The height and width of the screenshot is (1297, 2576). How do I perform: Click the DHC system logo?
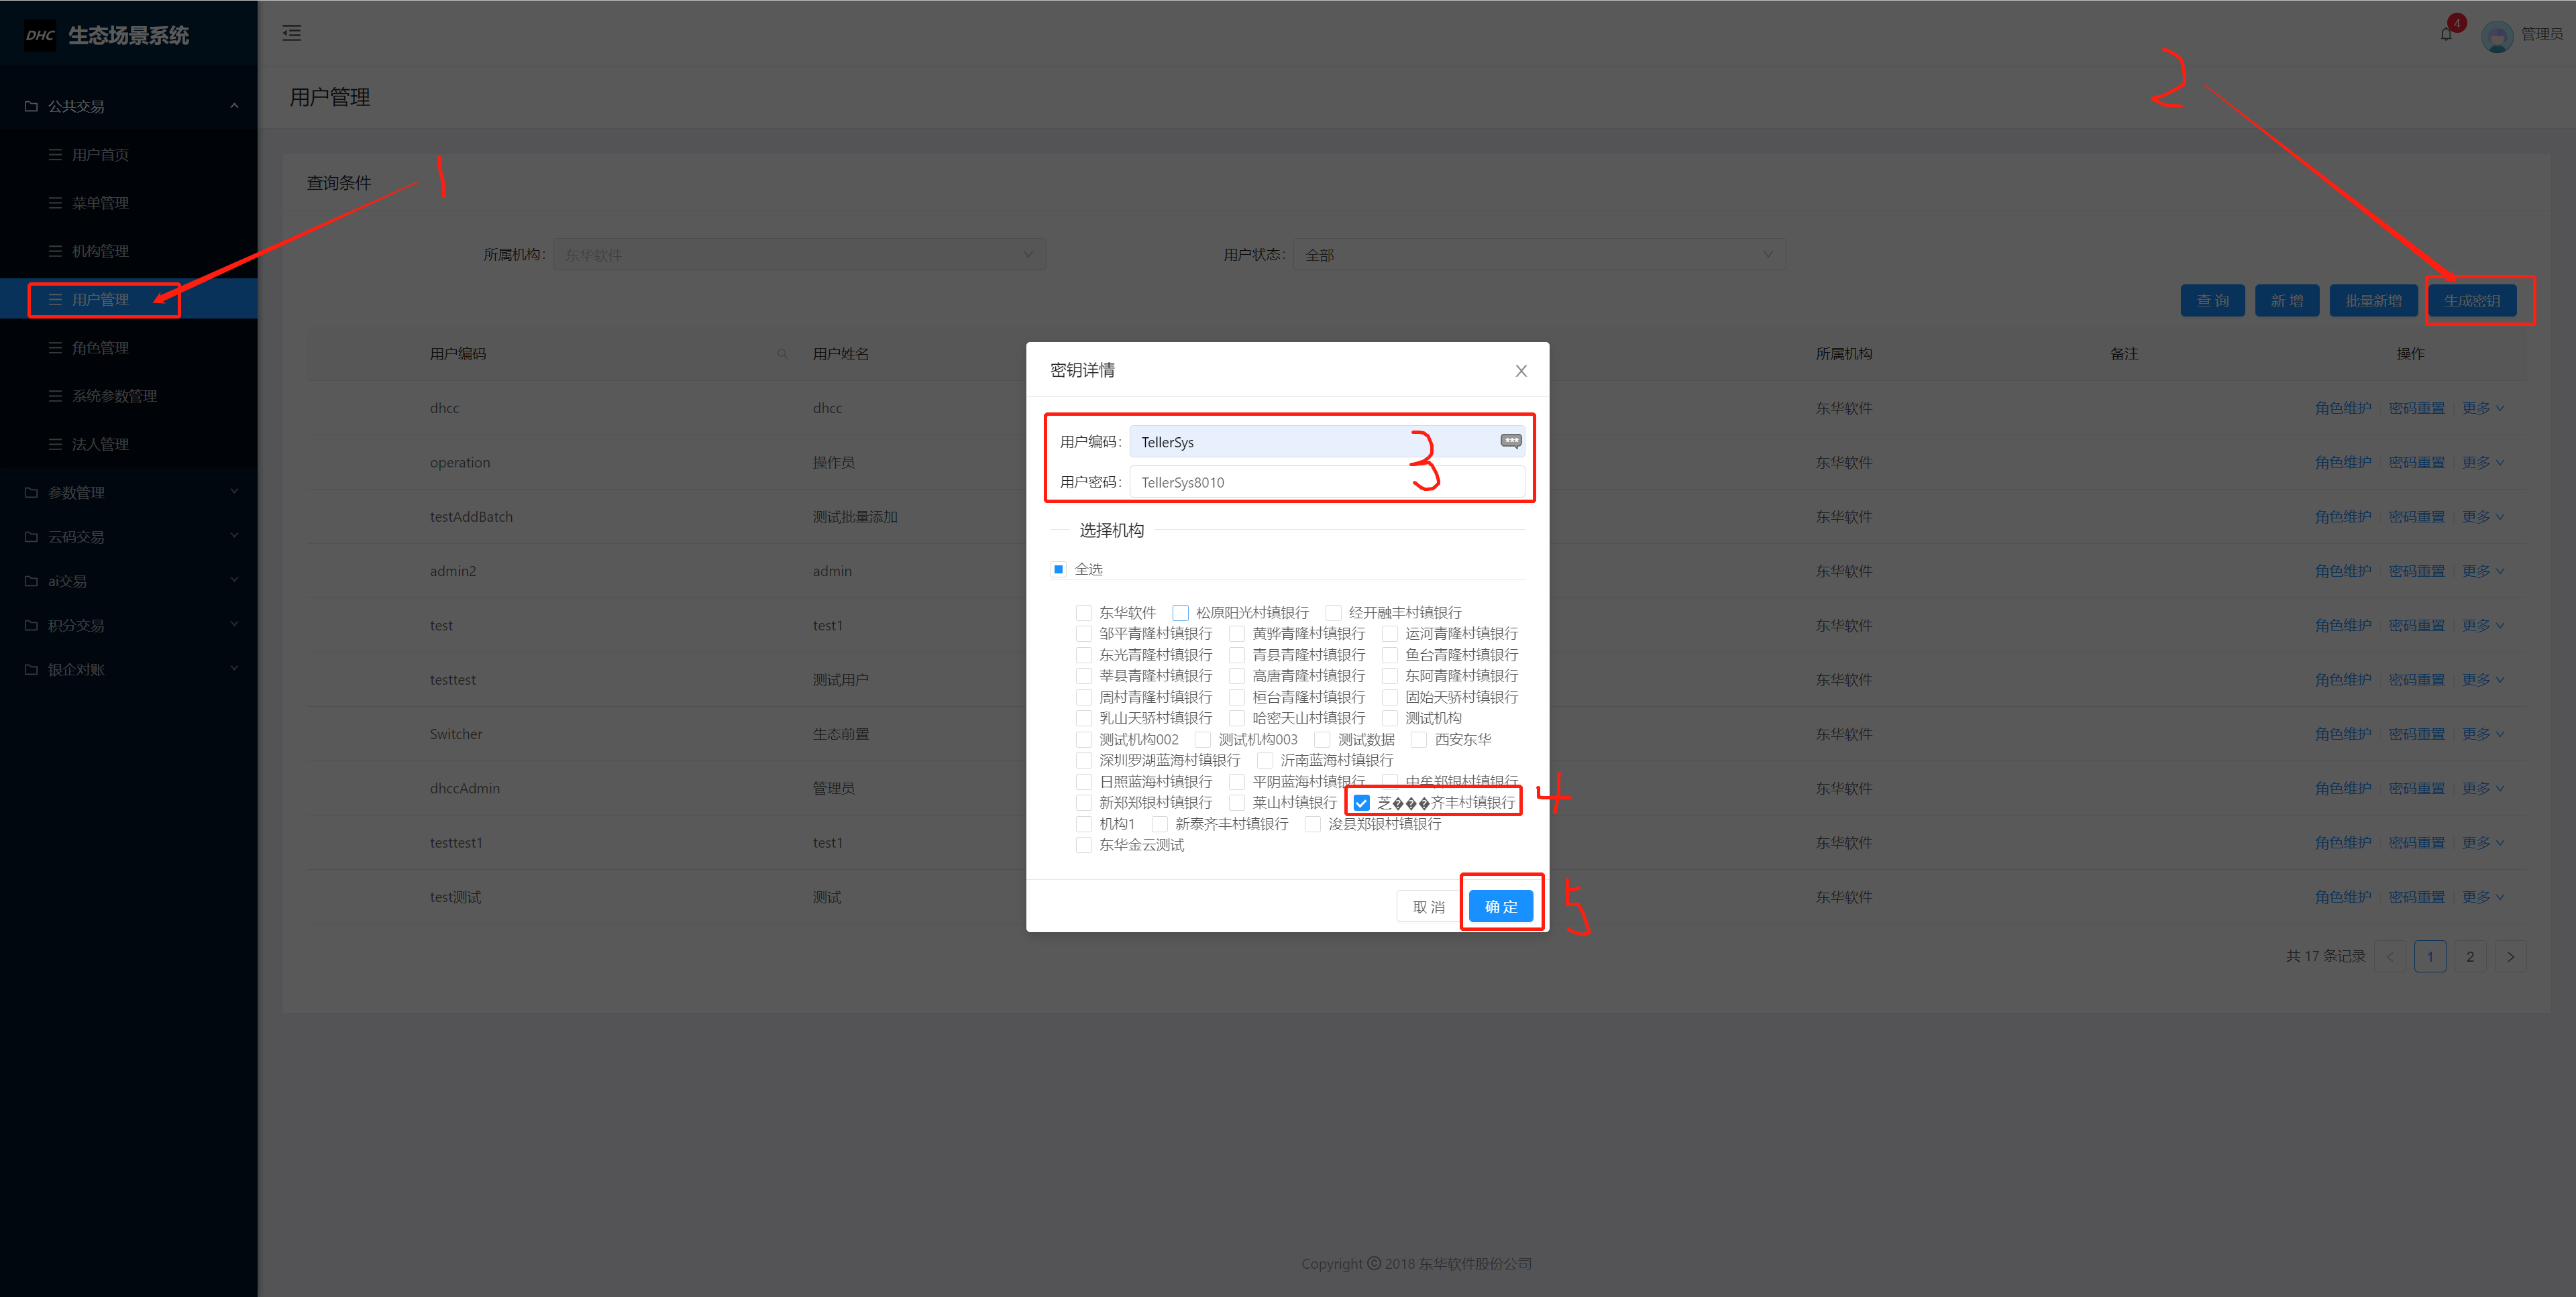[40, 35]
